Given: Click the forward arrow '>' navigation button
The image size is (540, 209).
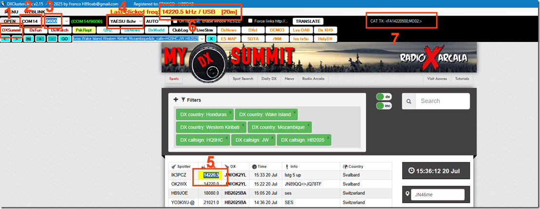Looking at the screenshot, I should pos(17,39).
